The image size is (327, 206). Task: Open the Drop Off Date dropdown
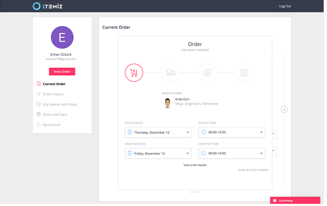coord(158,153)
